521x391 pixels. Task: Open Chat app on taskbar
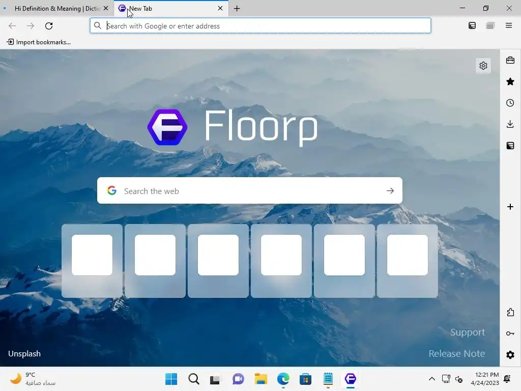pos(238,379)
